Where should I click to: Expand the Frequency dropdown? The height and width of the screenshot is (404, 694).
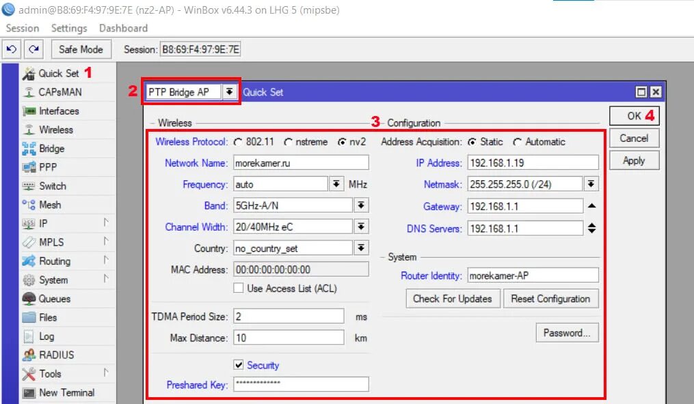pos(336,184)
